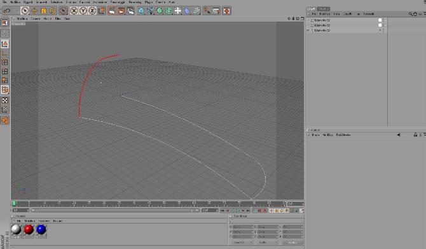This screenshot has height=249, width=426.
Task: Open the Attribute Manager Modo menu
Action: coord(315,135)
